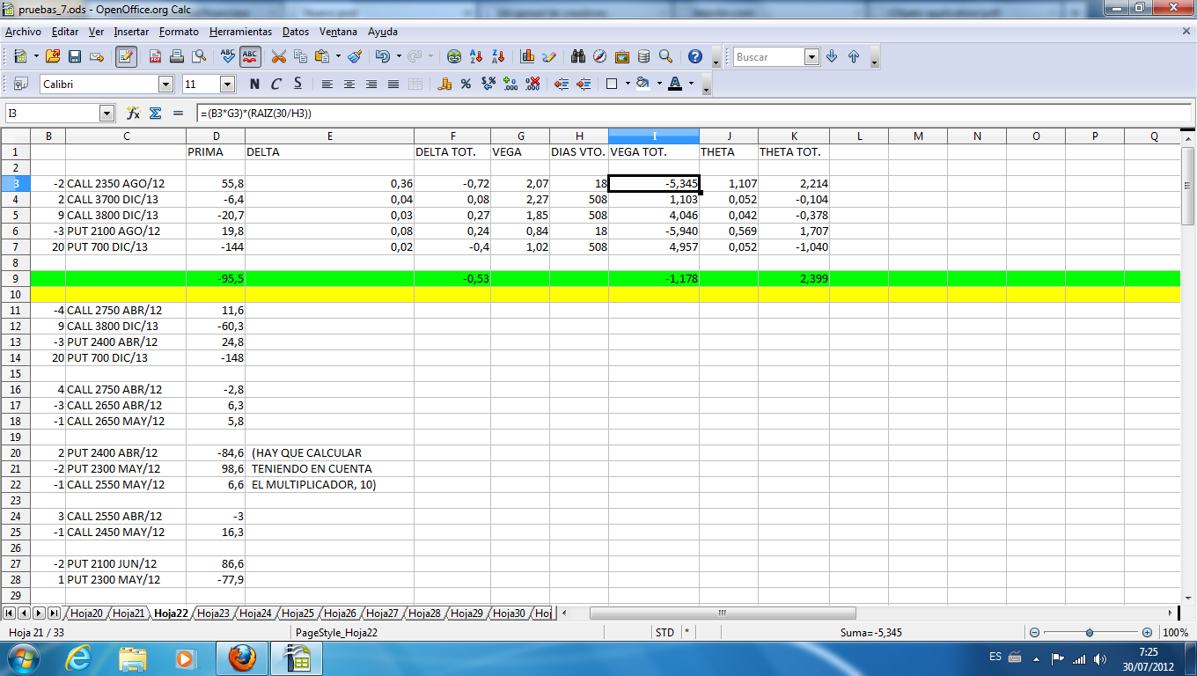Undo the last action icon
The image size is (1197, 676).
pyautogui.click(x=383, y=56)
